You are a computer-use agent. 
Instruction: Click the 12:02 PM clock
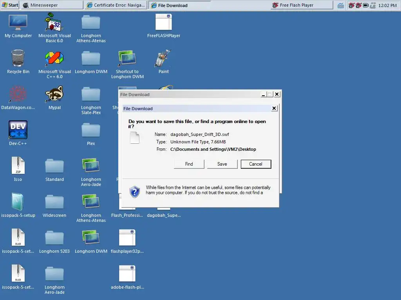[x=387, y=5]
